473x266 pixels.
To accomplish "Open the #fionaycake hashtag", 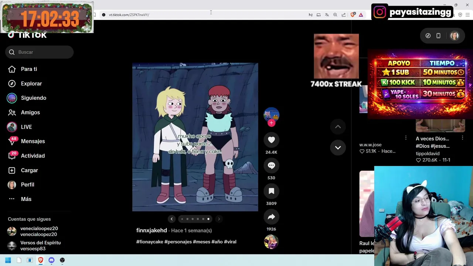I will (150, 242).
